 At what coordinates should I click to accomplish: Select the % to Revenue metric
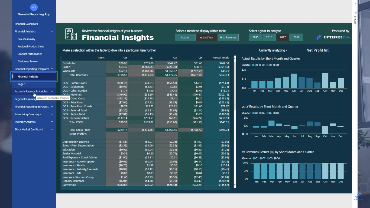pyautogui.click(x=228, y=37)
